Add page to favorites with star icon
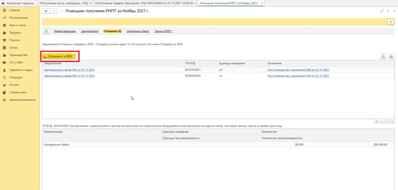 pyautogui.click(x=62, y=11)
